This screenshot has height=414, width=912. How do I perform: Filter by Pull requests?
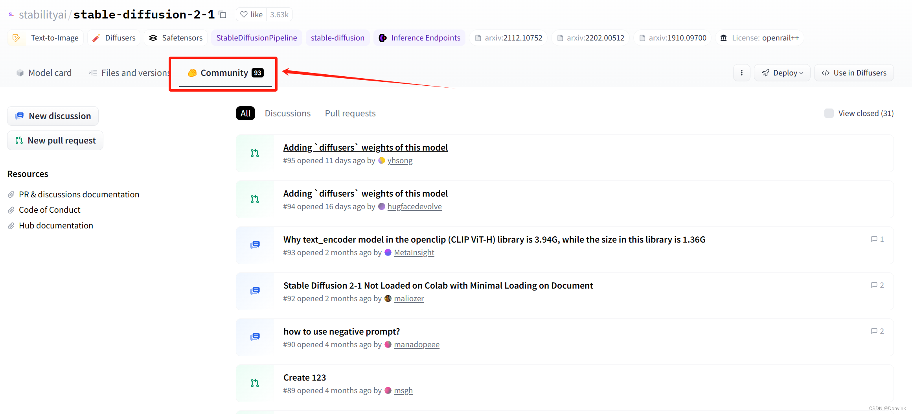(350, 113)
